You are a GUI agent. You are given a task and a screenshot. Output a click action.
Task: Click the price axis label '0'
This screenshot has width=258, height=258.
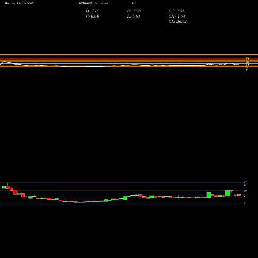[244, 203]
